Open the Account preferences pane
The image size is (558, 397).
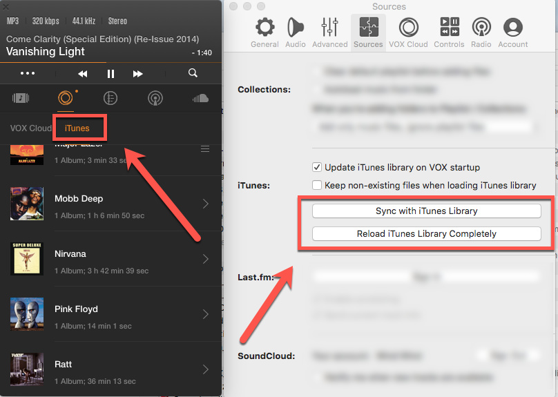click(x=513, y=32)
